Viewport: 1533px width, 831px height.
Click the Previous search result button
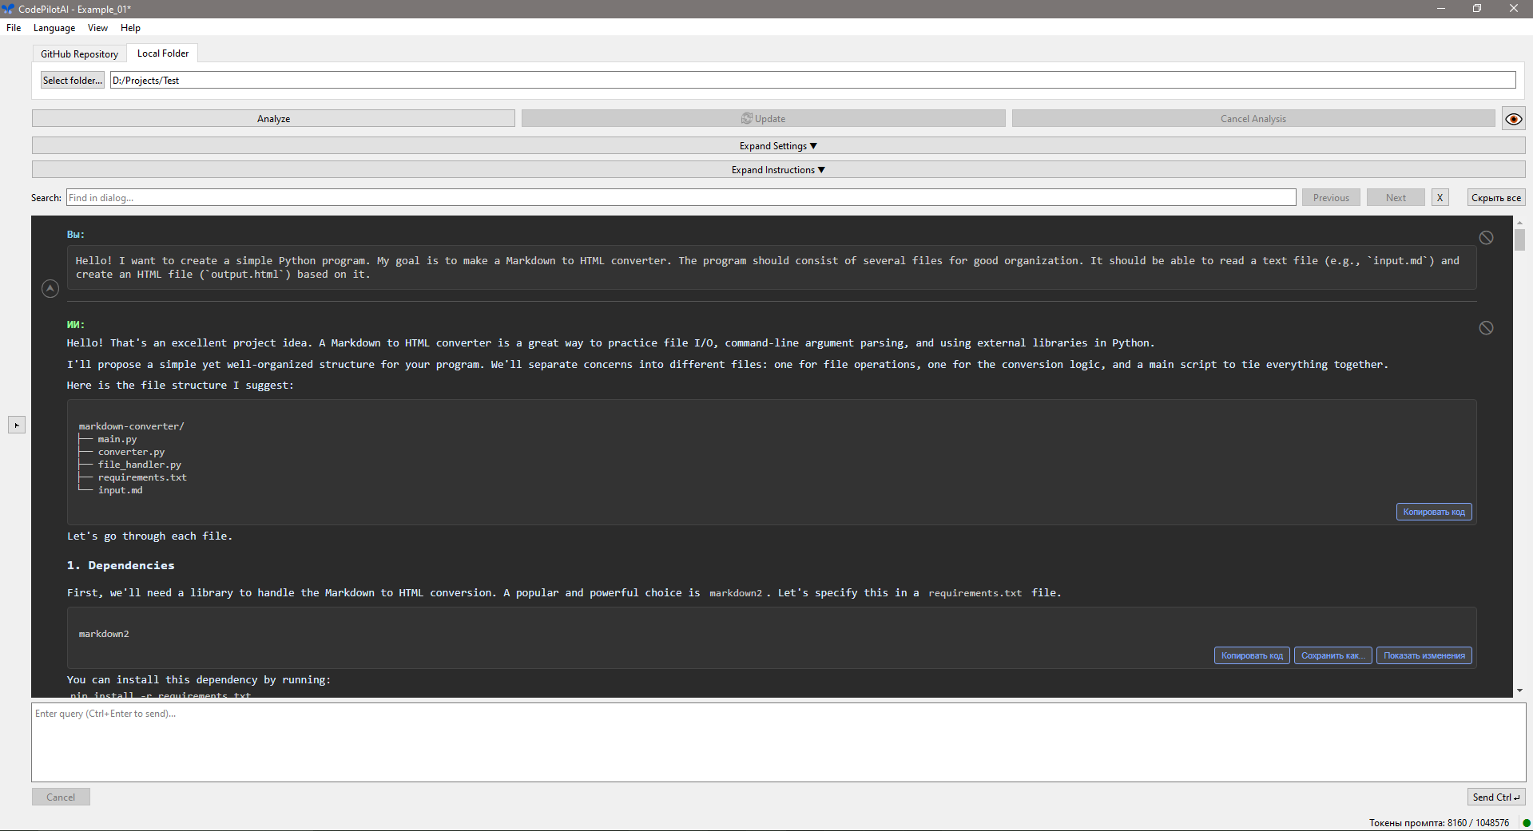[1331, 198]
